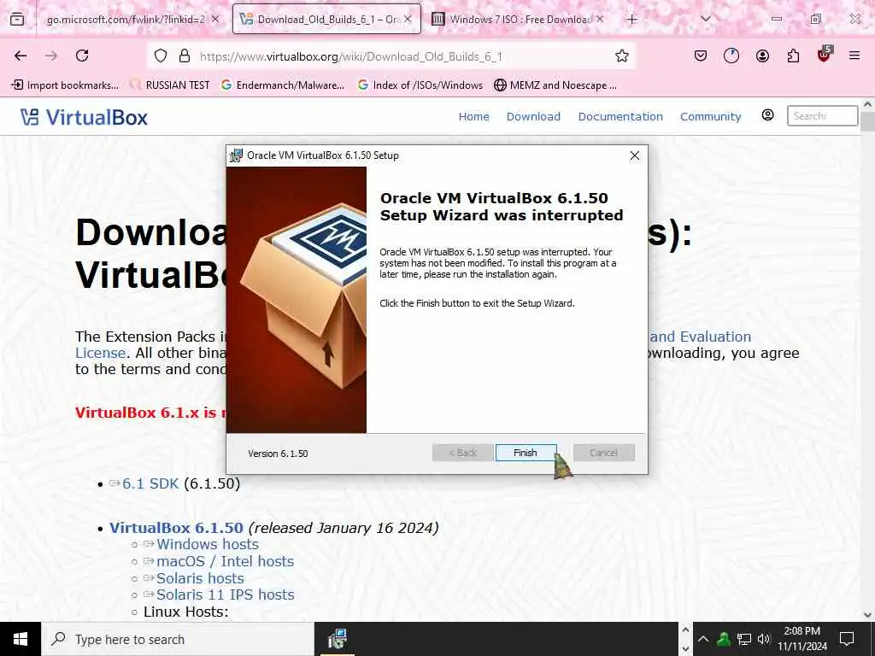Click the page vertical scrollbar
875x656 pixels.
[867, 360]
